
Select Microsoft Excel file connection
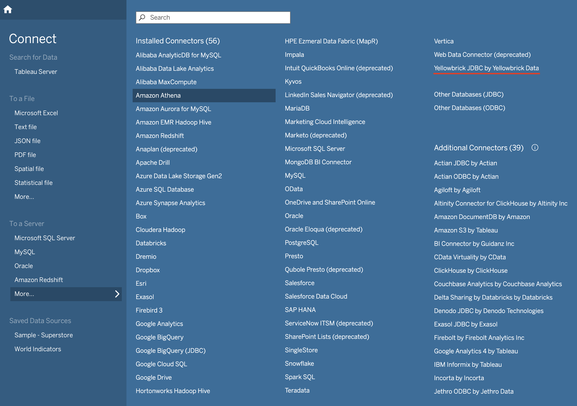coord(36,113)
